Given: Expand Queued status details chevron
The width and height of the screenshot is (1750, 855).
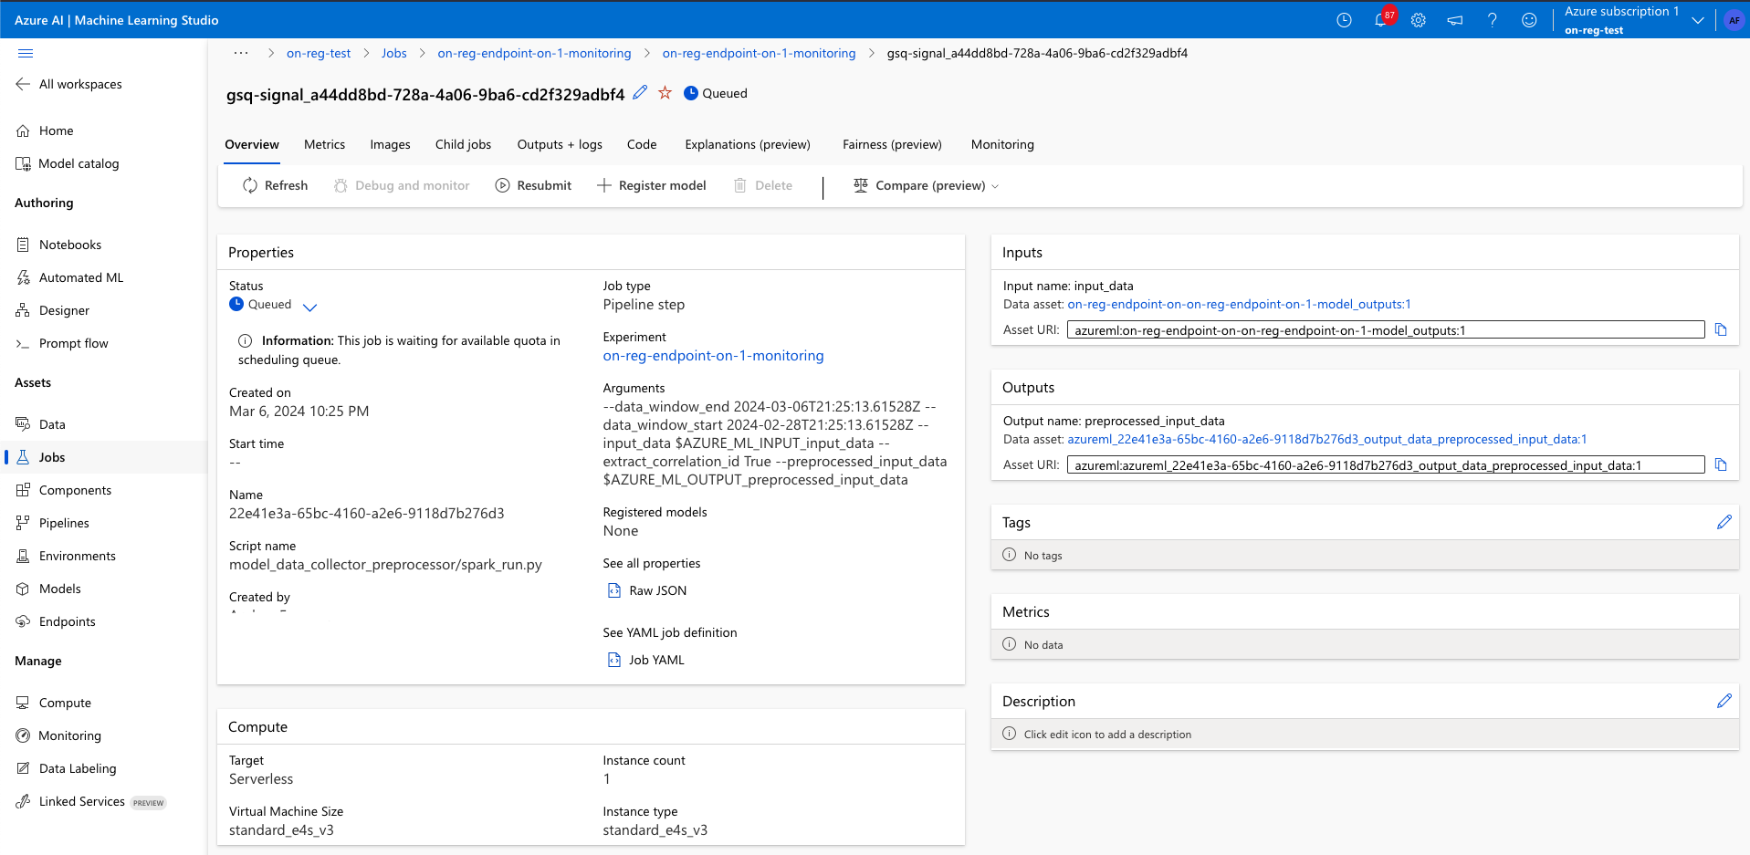Looking at the screenshot, I should [x=309, y=307].
